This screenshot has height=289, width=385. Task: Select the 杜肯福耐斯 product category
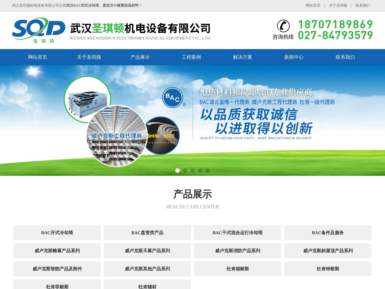tap(238, 269)
